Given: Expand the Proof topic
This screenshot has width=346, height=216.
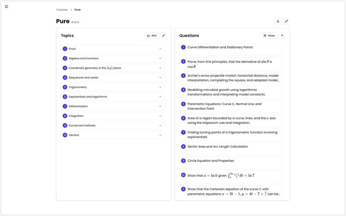Looking at the screenshot, I should [x=160, y=49].
